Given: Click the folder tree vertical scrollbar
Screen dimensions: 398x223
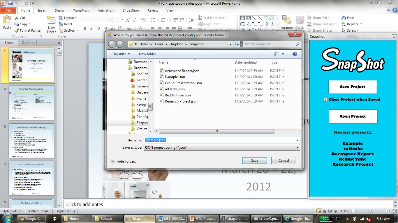Looking at the screenshot, I should pos(151,107).
